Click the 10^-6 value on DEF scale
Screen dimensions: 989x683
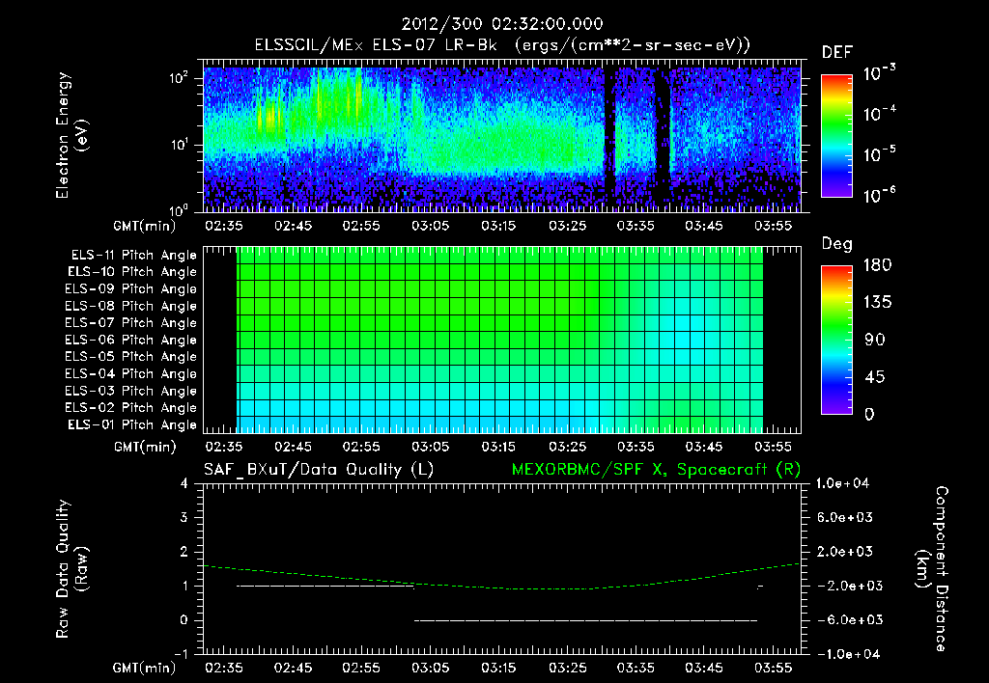click(879, 195)
